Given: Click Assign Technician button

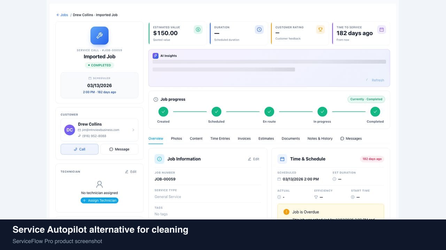Looking at the screenshot, I should [100, 200].
